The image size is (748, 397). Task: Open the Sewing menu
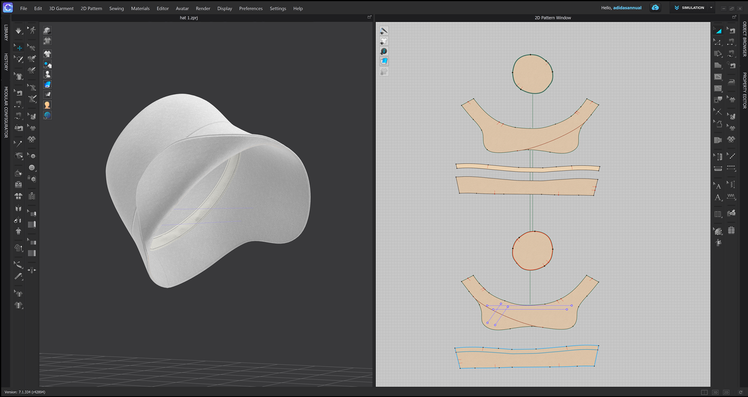[x=116, y=8]
